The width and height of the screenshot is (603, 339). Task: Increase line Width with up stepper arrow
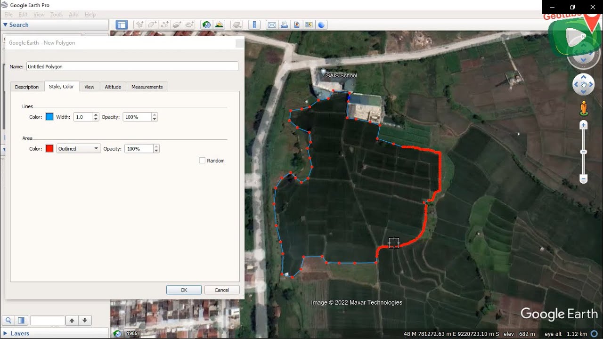pos(96,114)
